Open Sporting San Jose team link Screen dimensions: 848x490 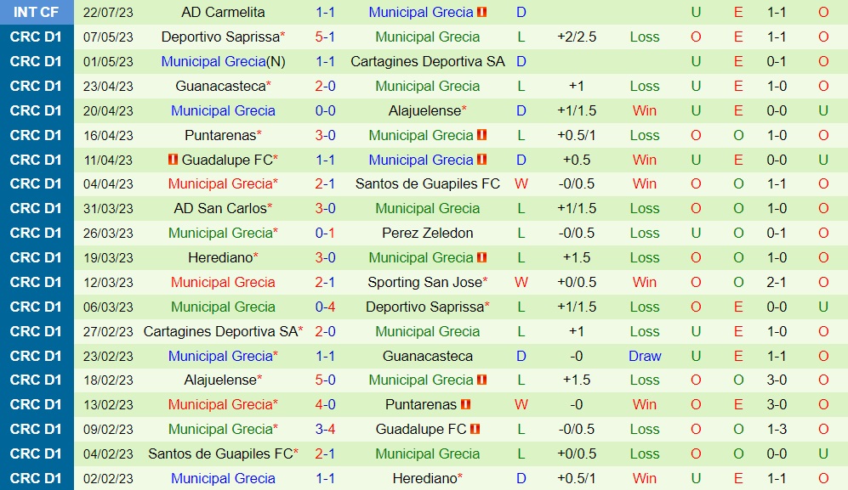point(424,282)
